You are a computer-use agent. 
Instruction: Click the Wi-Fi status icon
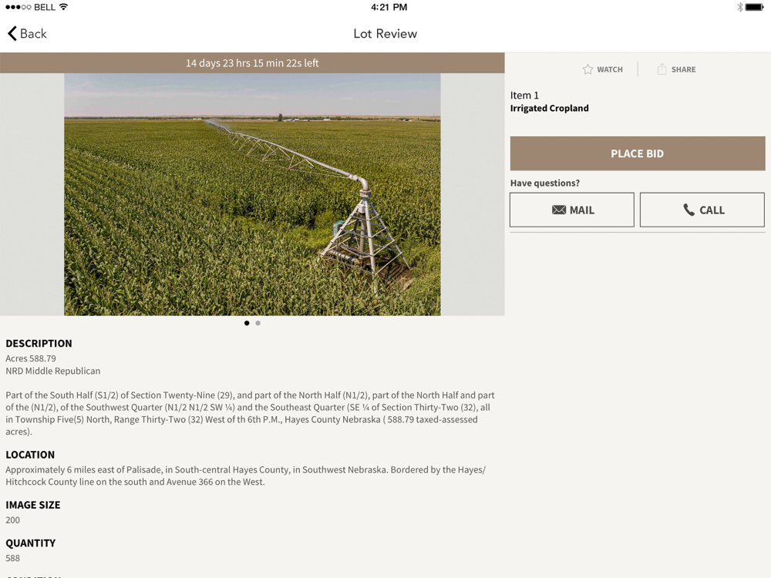(63, 7)
